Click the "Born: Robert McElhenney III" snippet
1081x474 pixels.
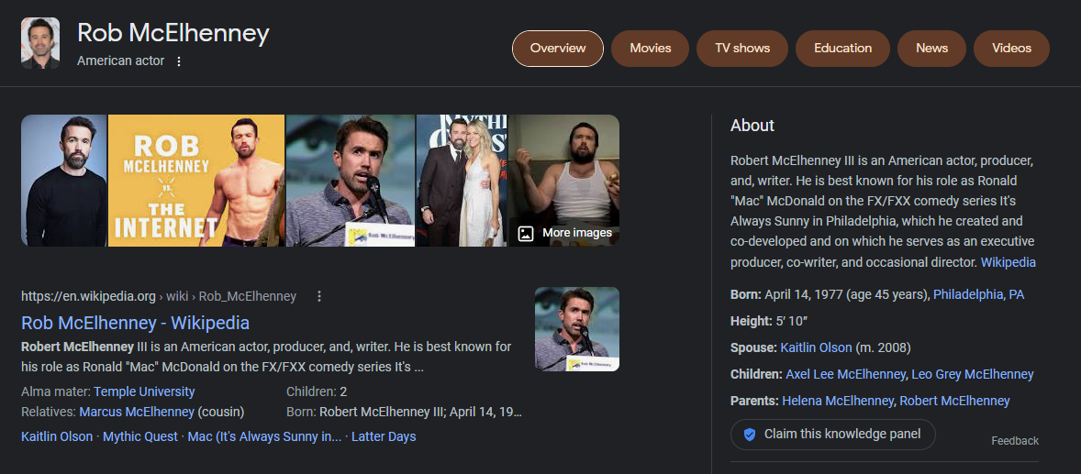coord(404,412)
